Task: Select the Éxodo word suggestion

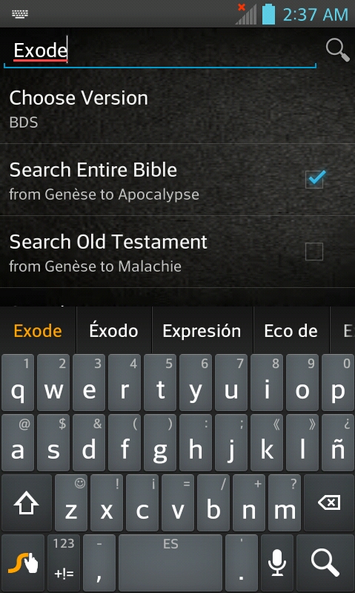Action: coord(113,331)
